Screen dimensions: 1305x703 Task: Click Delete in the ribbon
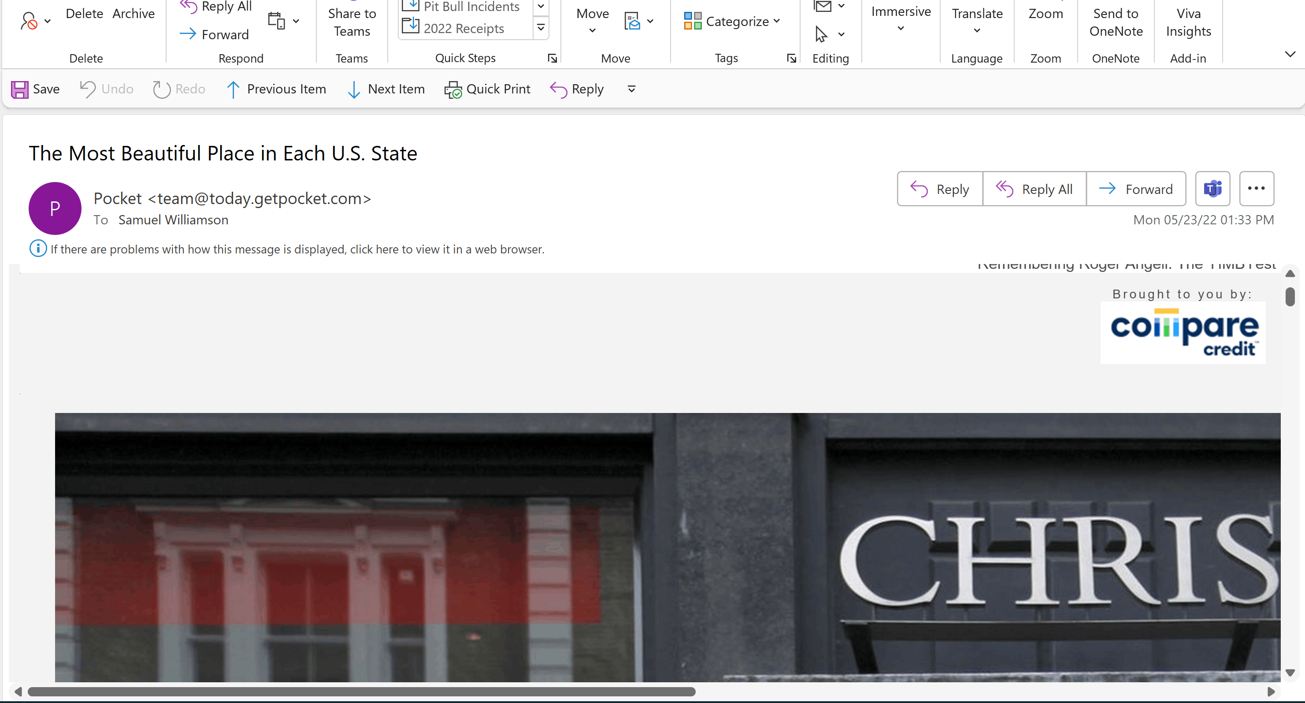click(84, 14)
